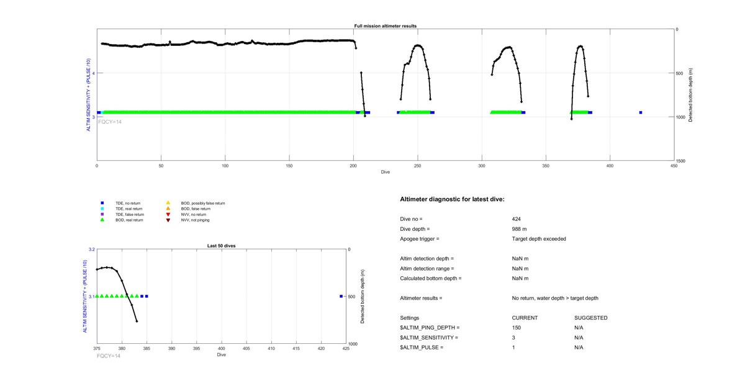The image size is (745, 386).
Task: Click the NaN m value for Calculated bottom depth
Action: coord(520,279)
